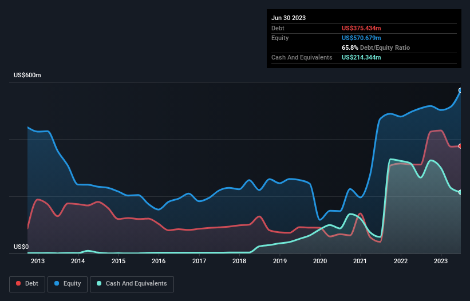Viewport: 470px width, 301px height.
Task: Click the US$0 y-axis label
Action: tap(21, 247)
